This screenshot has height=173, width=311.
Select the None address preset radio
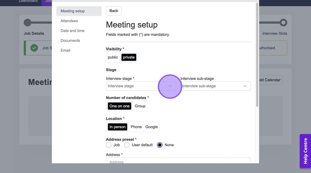pyautogui.click(x=160, y=145)
